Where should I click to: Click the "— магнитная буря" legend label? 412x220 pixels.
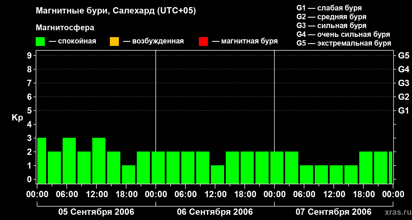(x=245, y=41)
